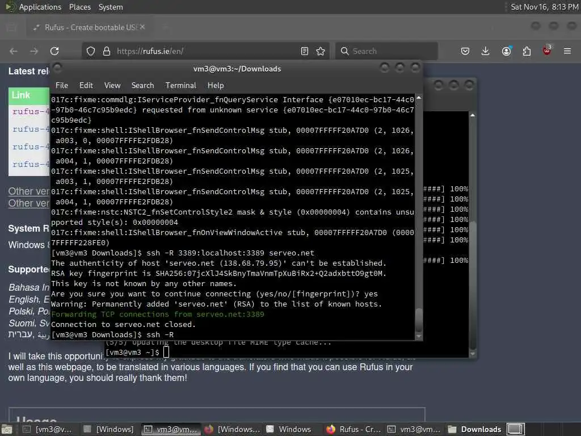Open the terminal Help menu
Viewport: 581px width, 436px height.
(x=216, y=85)
